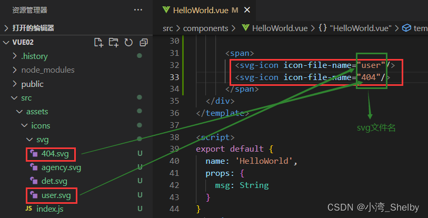Screen dimensions: 428x218
Task: Click the New Folder icon in explorer header
Action: pyautogui.click(x=113, y=42)
